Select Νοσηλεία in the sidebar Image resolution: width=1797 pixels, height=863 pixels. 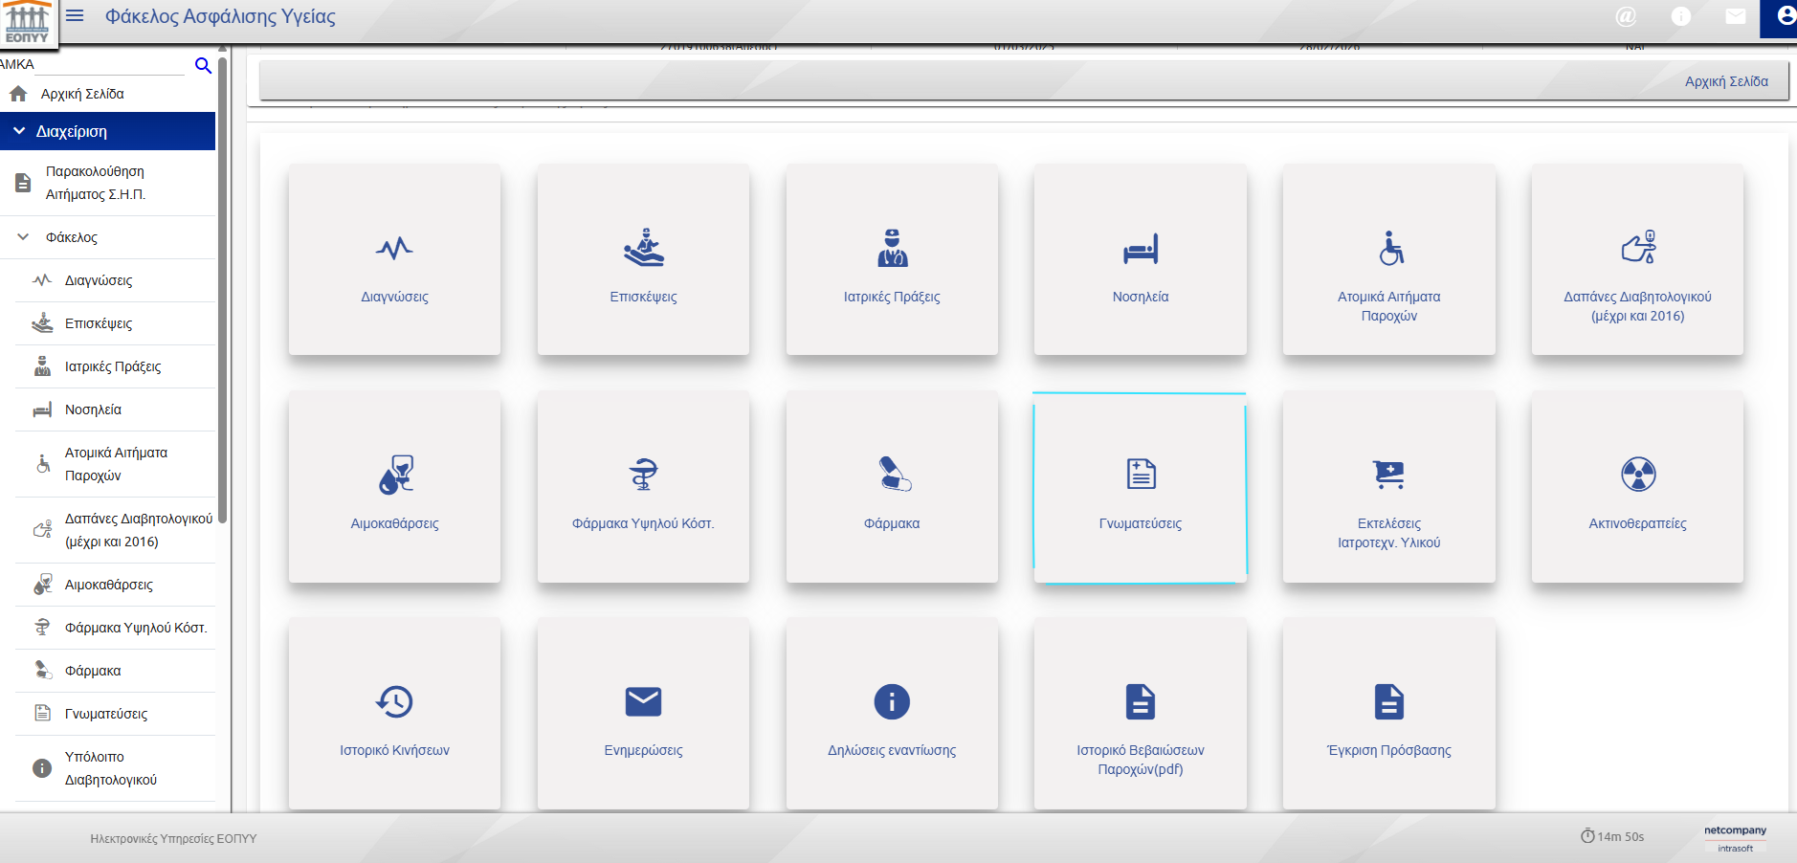tap(115, 409)
